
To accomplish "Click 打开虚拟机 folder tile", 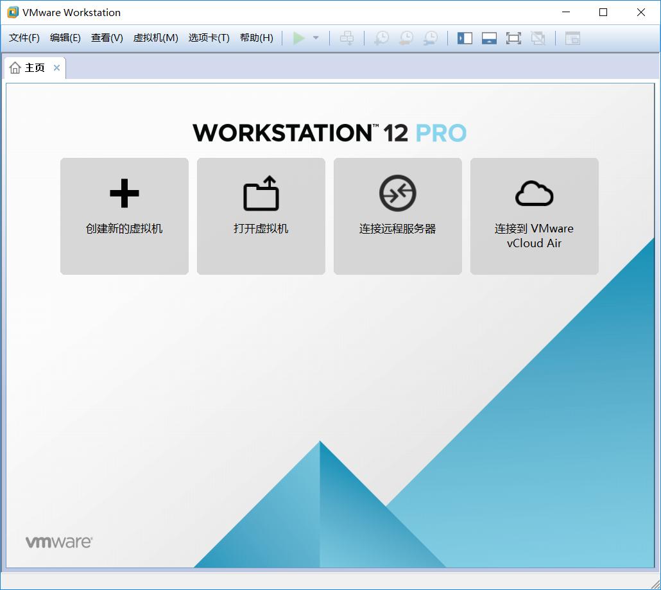I will tap(261, 216).
